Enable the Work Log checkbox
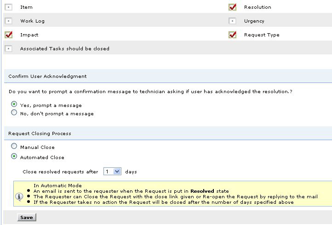The height and width of the screenshot is (225, 332). point(9,21)
